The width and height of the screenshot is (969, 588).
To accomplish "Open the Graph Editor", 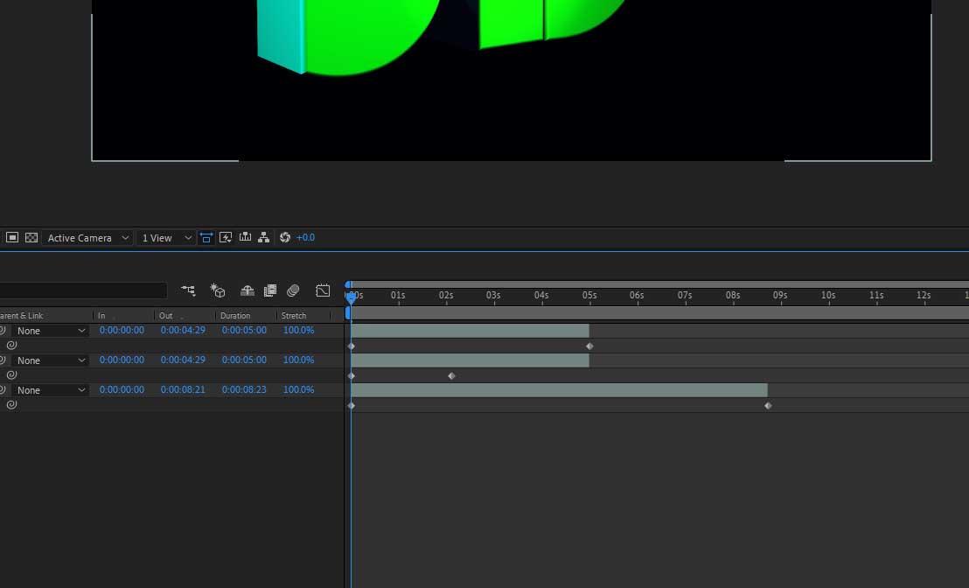I will pyautogui.click(x=323, y=290).
